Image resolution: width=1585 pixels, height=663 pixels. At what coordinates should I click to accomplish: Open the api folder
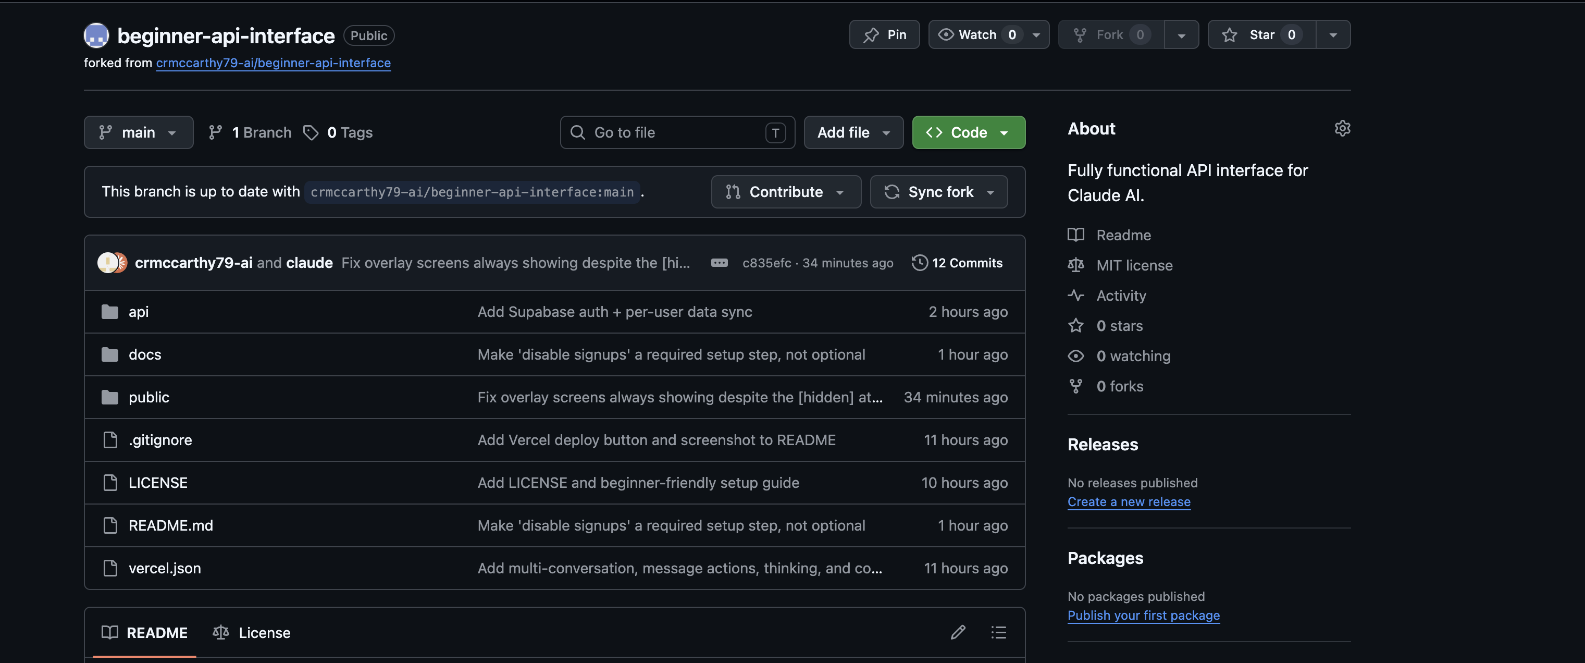tap(139, 312)
